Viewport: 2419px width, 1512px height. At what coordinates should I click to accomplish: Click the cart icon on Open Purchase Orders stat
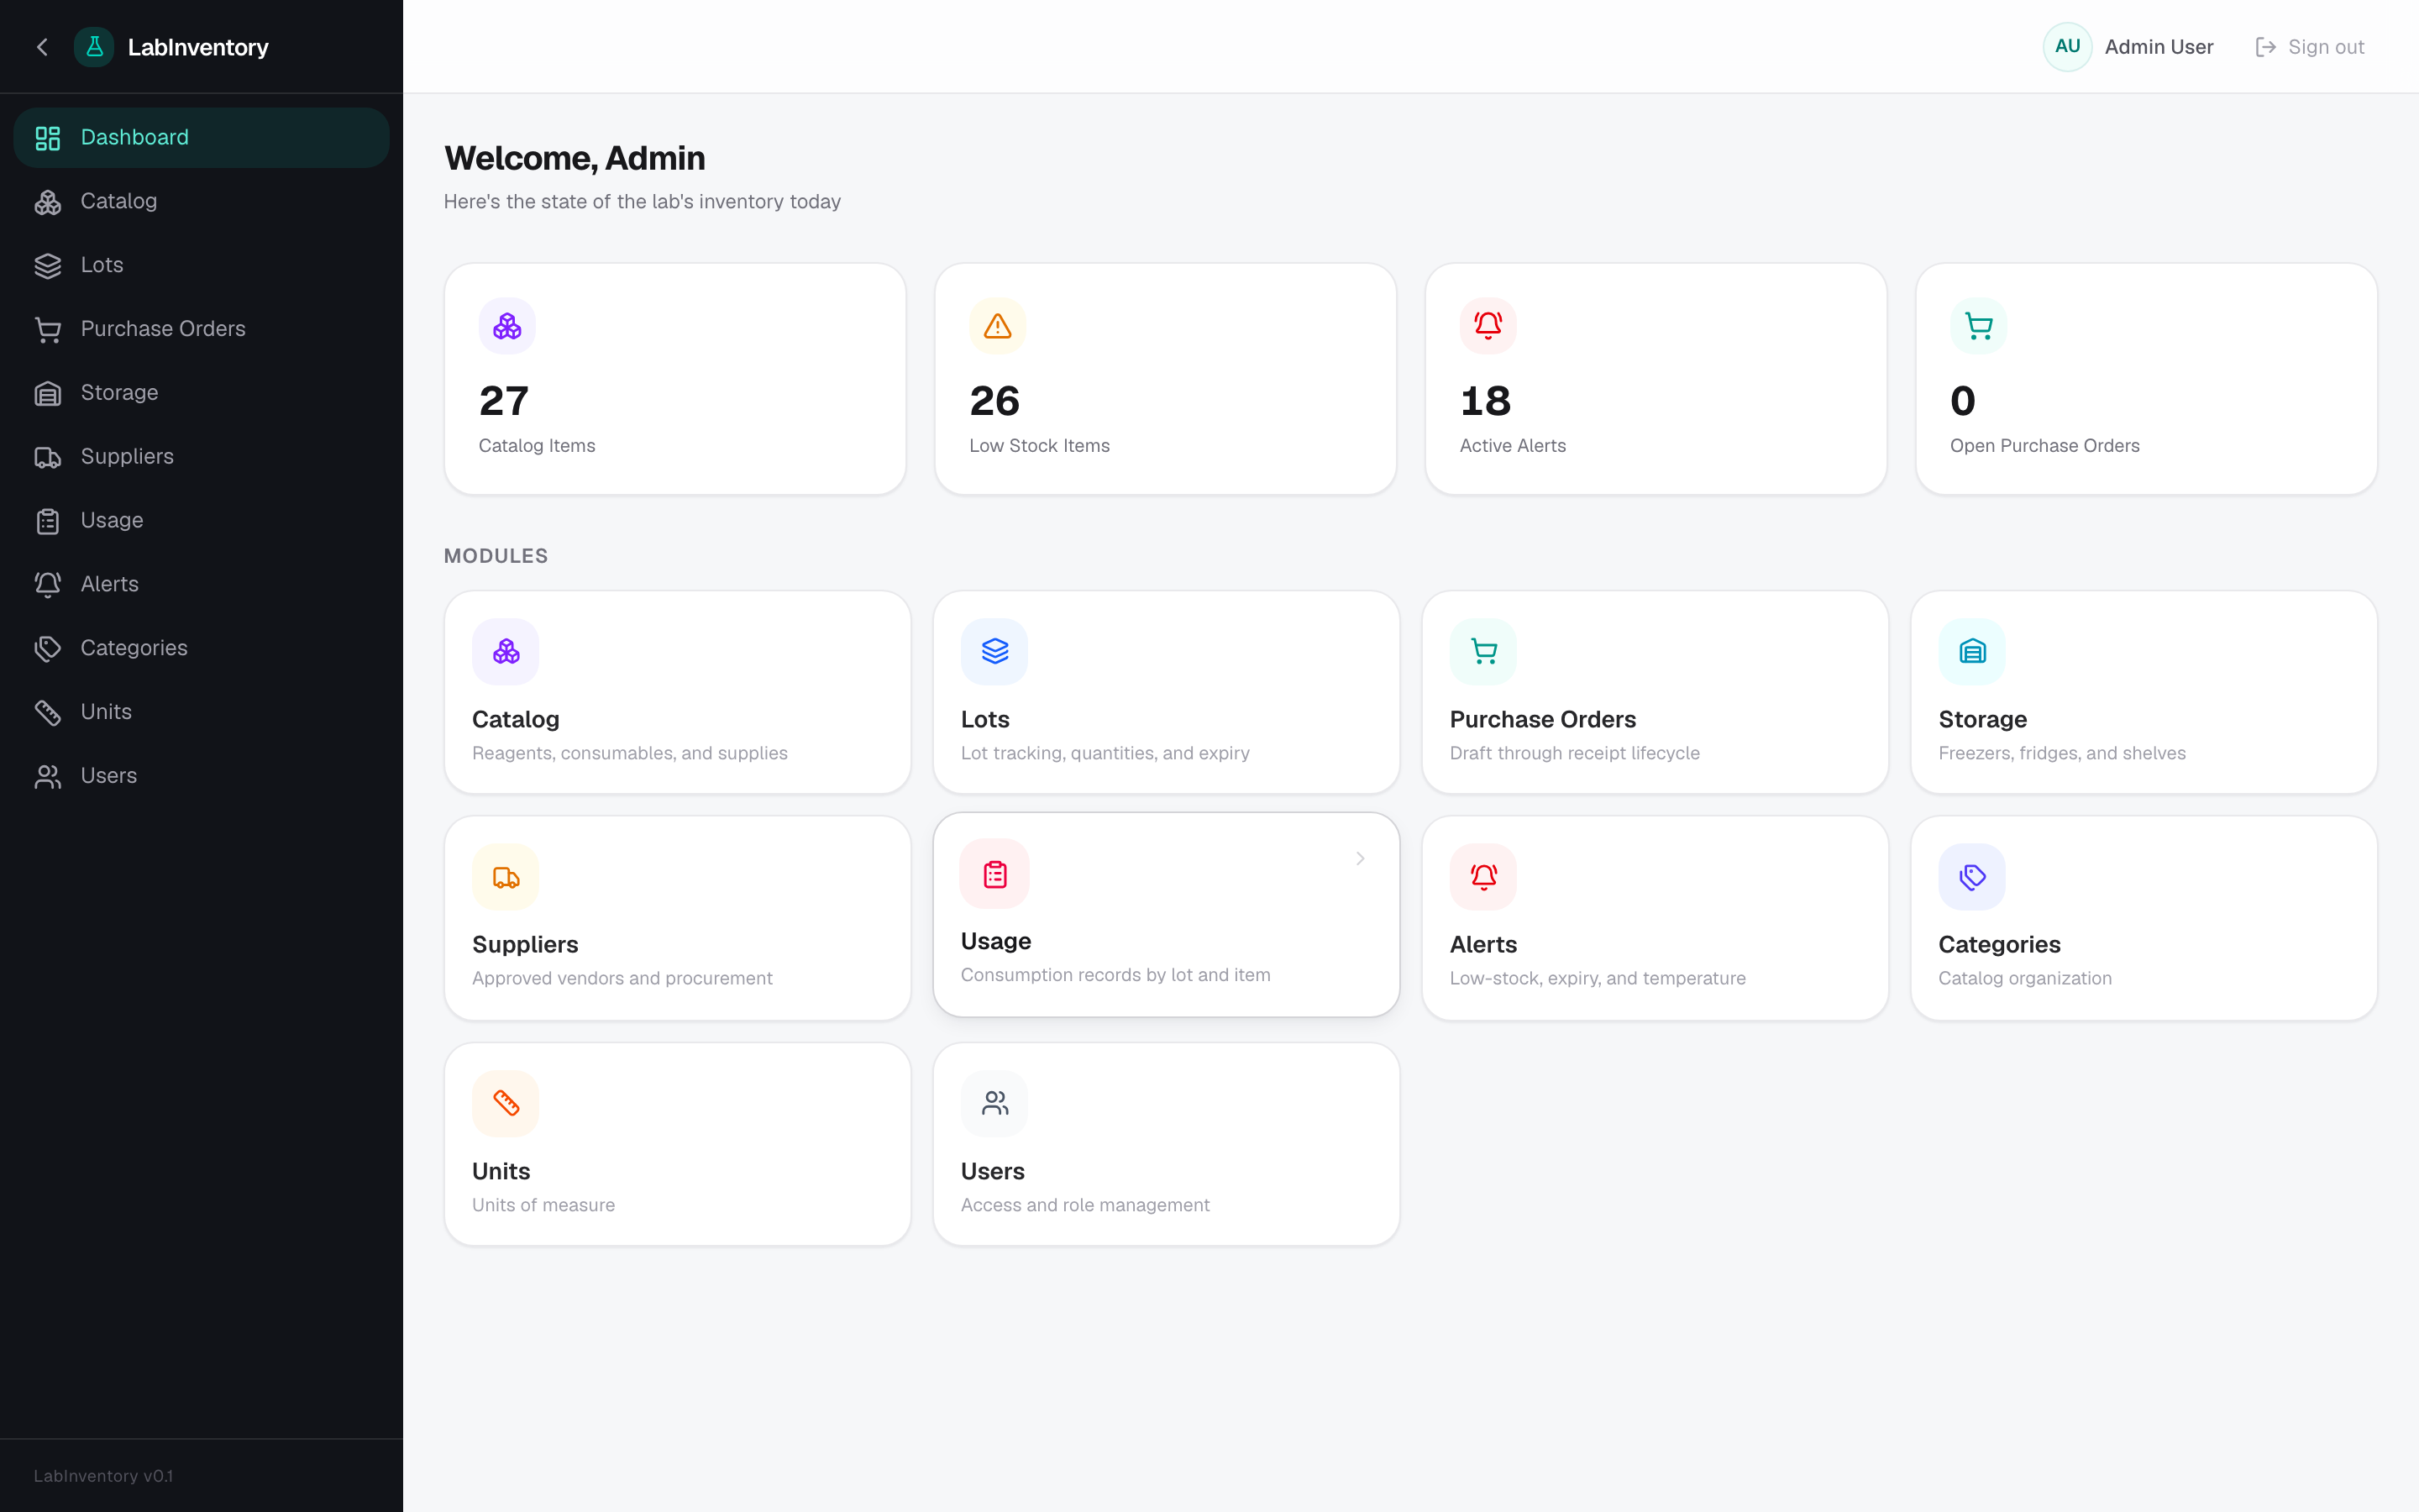click(1979, 326)
